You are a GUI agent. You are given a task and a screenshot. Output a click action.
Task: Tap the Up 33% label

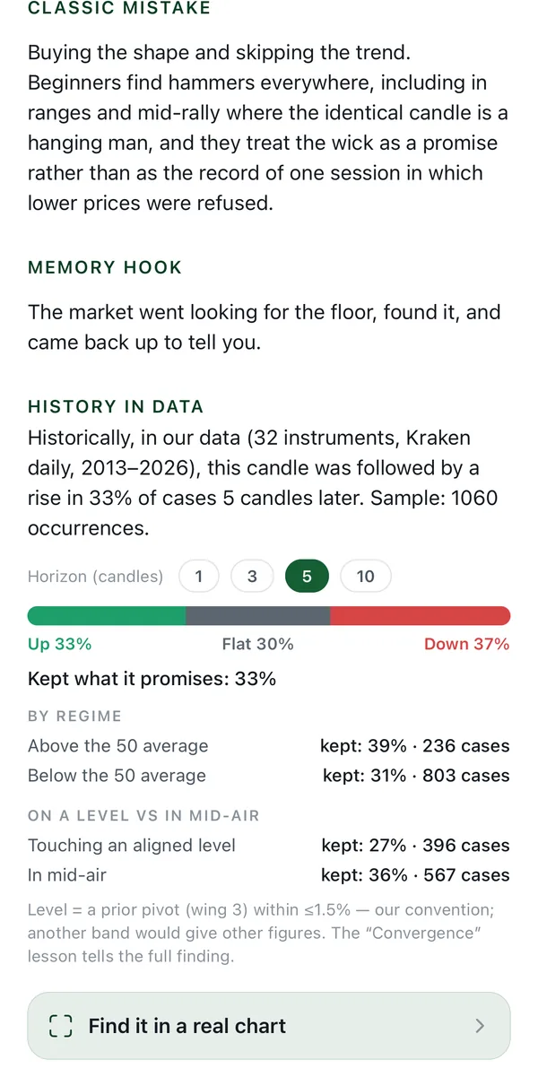[60, 644]
